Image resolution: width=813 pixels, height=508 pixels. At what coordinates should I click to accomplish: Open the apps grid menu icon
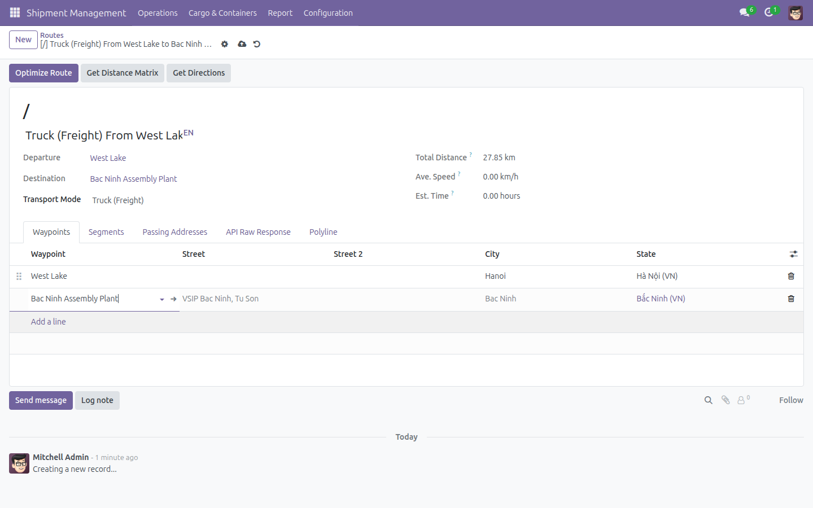[15, 12]
